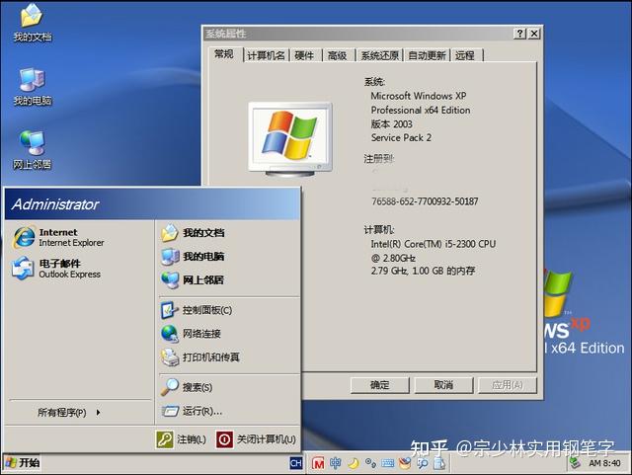The image size is (632, 475).
Task: Click the safely remove hardware tray icon
Action: point(575,463)
